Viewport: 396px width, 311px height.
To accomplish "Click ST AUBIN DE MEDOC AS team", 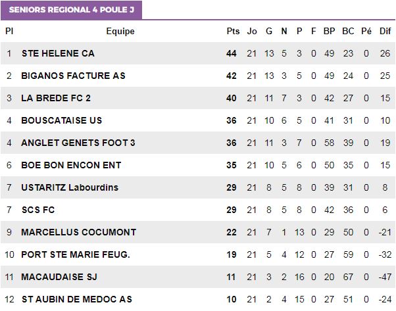I will 77,299.
